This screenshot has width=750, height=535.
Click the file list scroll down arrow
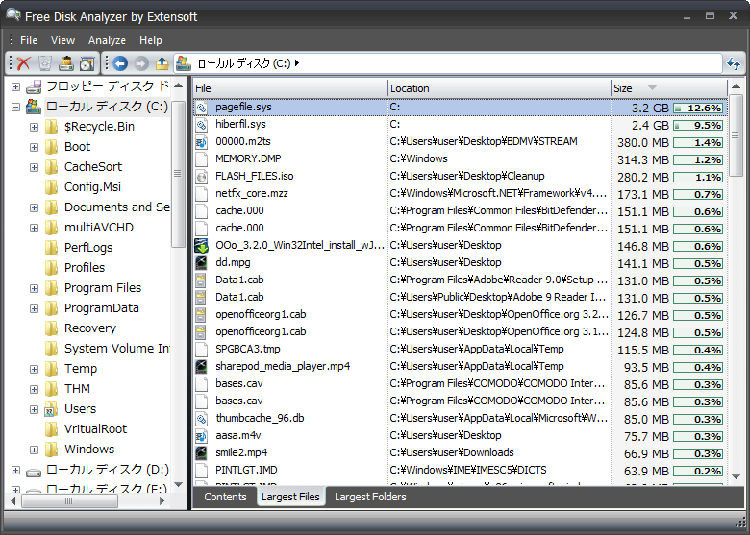737,476
